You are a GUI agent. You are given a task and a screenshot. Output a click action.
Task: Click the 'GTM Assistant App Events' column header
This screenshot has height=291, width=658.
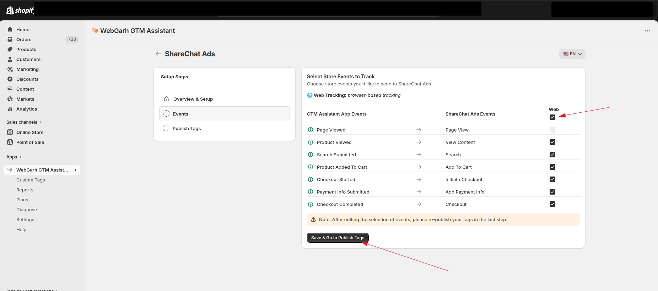(337, 114)
